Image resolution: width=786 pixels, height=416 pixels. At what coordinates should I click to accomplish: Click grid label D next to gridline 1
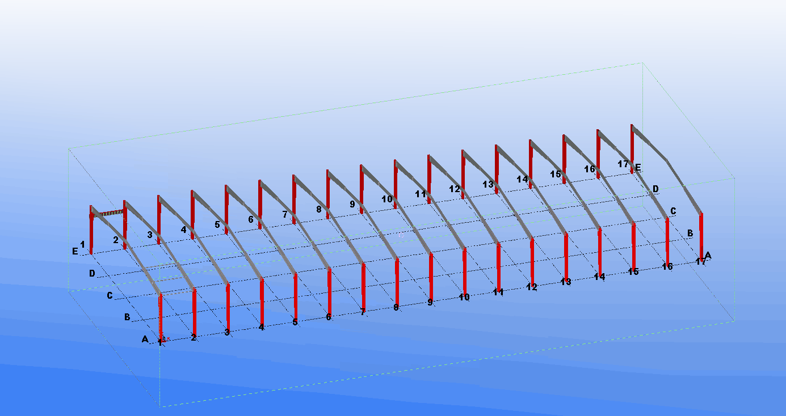coord(92,273)
